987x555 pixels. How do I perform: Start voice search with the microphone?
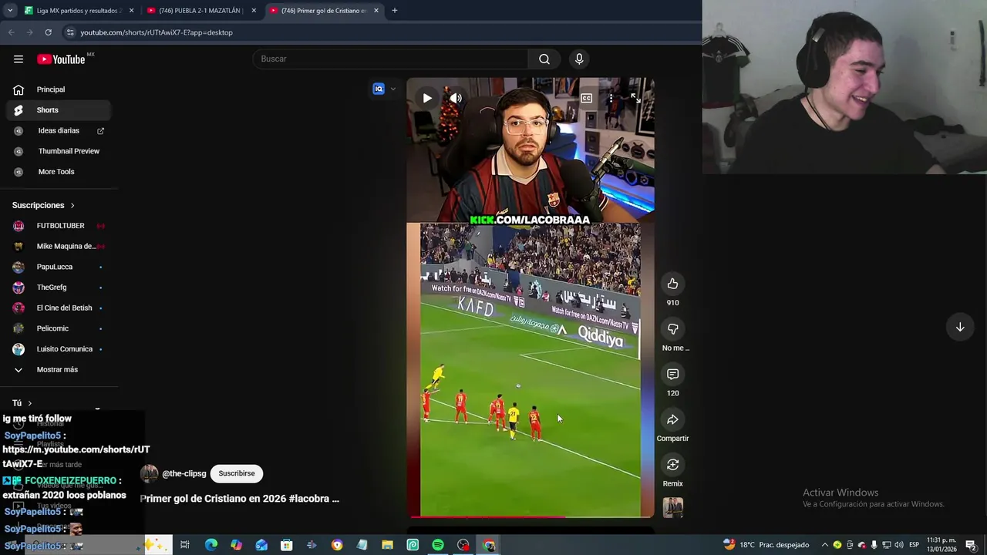(579, 59)
